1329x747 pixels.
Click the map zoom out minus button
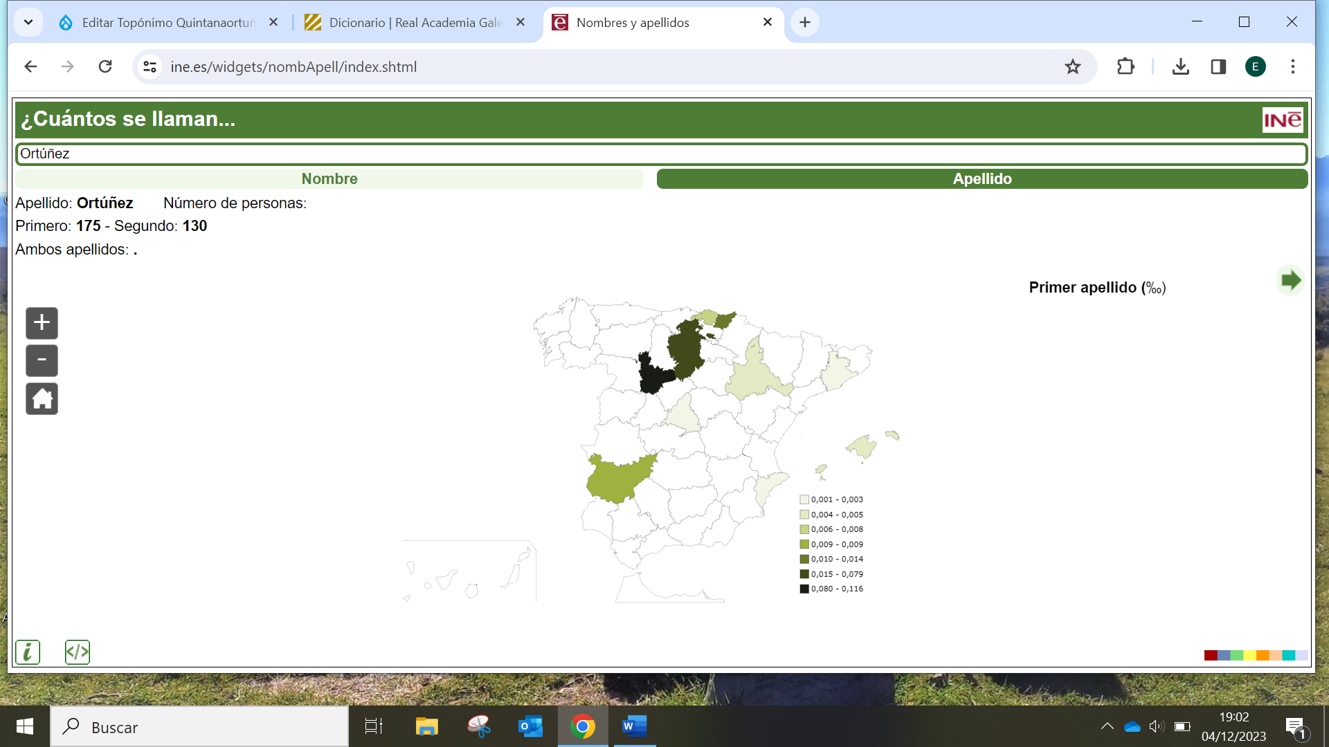[x=42, y=360]
